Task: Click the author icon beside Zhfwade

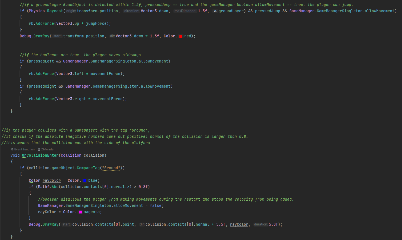Action: [39, 149]
